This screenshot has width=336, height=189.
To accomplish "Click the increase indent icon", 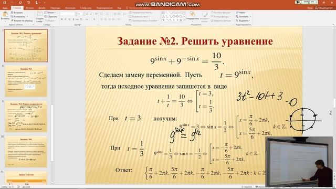I will click(x=119, y=14).
